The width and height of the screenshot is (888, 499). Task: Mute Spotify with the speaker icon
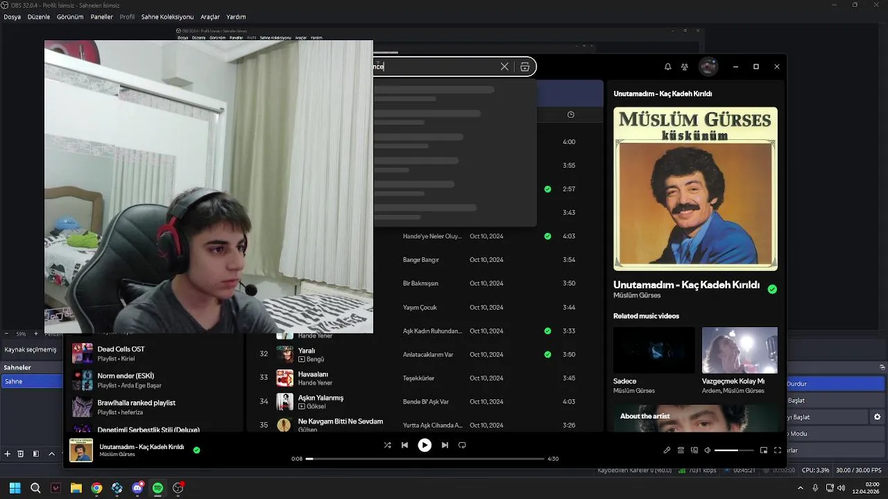(708, 450)
